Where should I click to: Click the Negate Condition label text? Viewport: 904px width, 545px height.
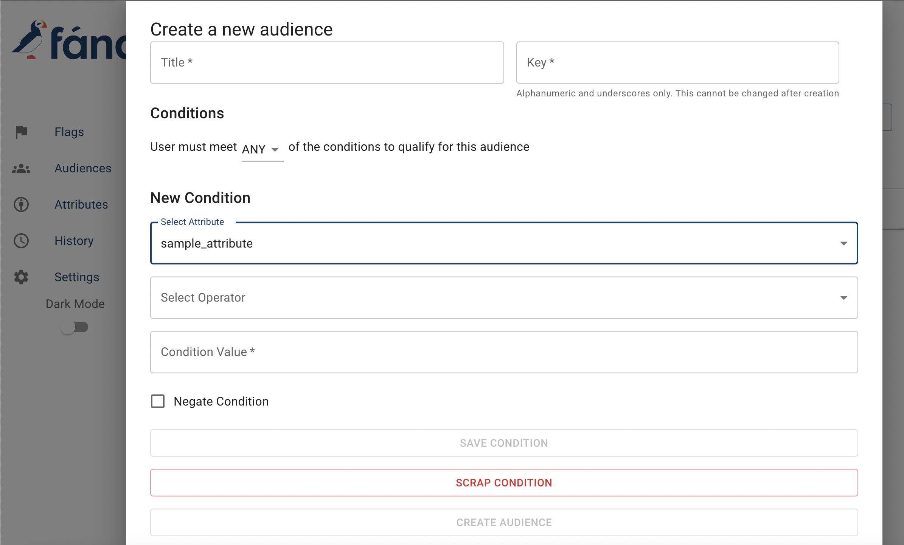[221, 401]
